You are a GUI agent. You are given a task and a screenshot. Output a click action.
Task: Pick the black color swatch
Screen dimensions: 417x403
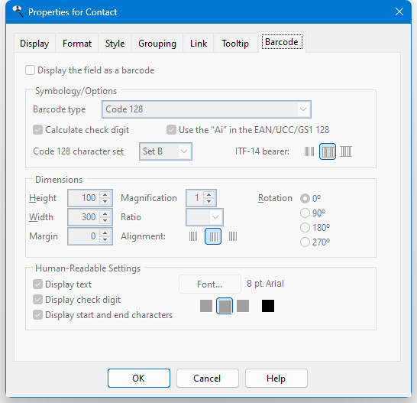pyautogui.click(x=268, y=306)
